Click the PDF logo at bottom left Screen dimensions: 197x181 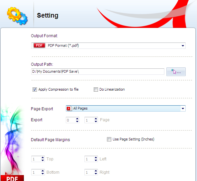pyautogui.click(x=12, y=178)
